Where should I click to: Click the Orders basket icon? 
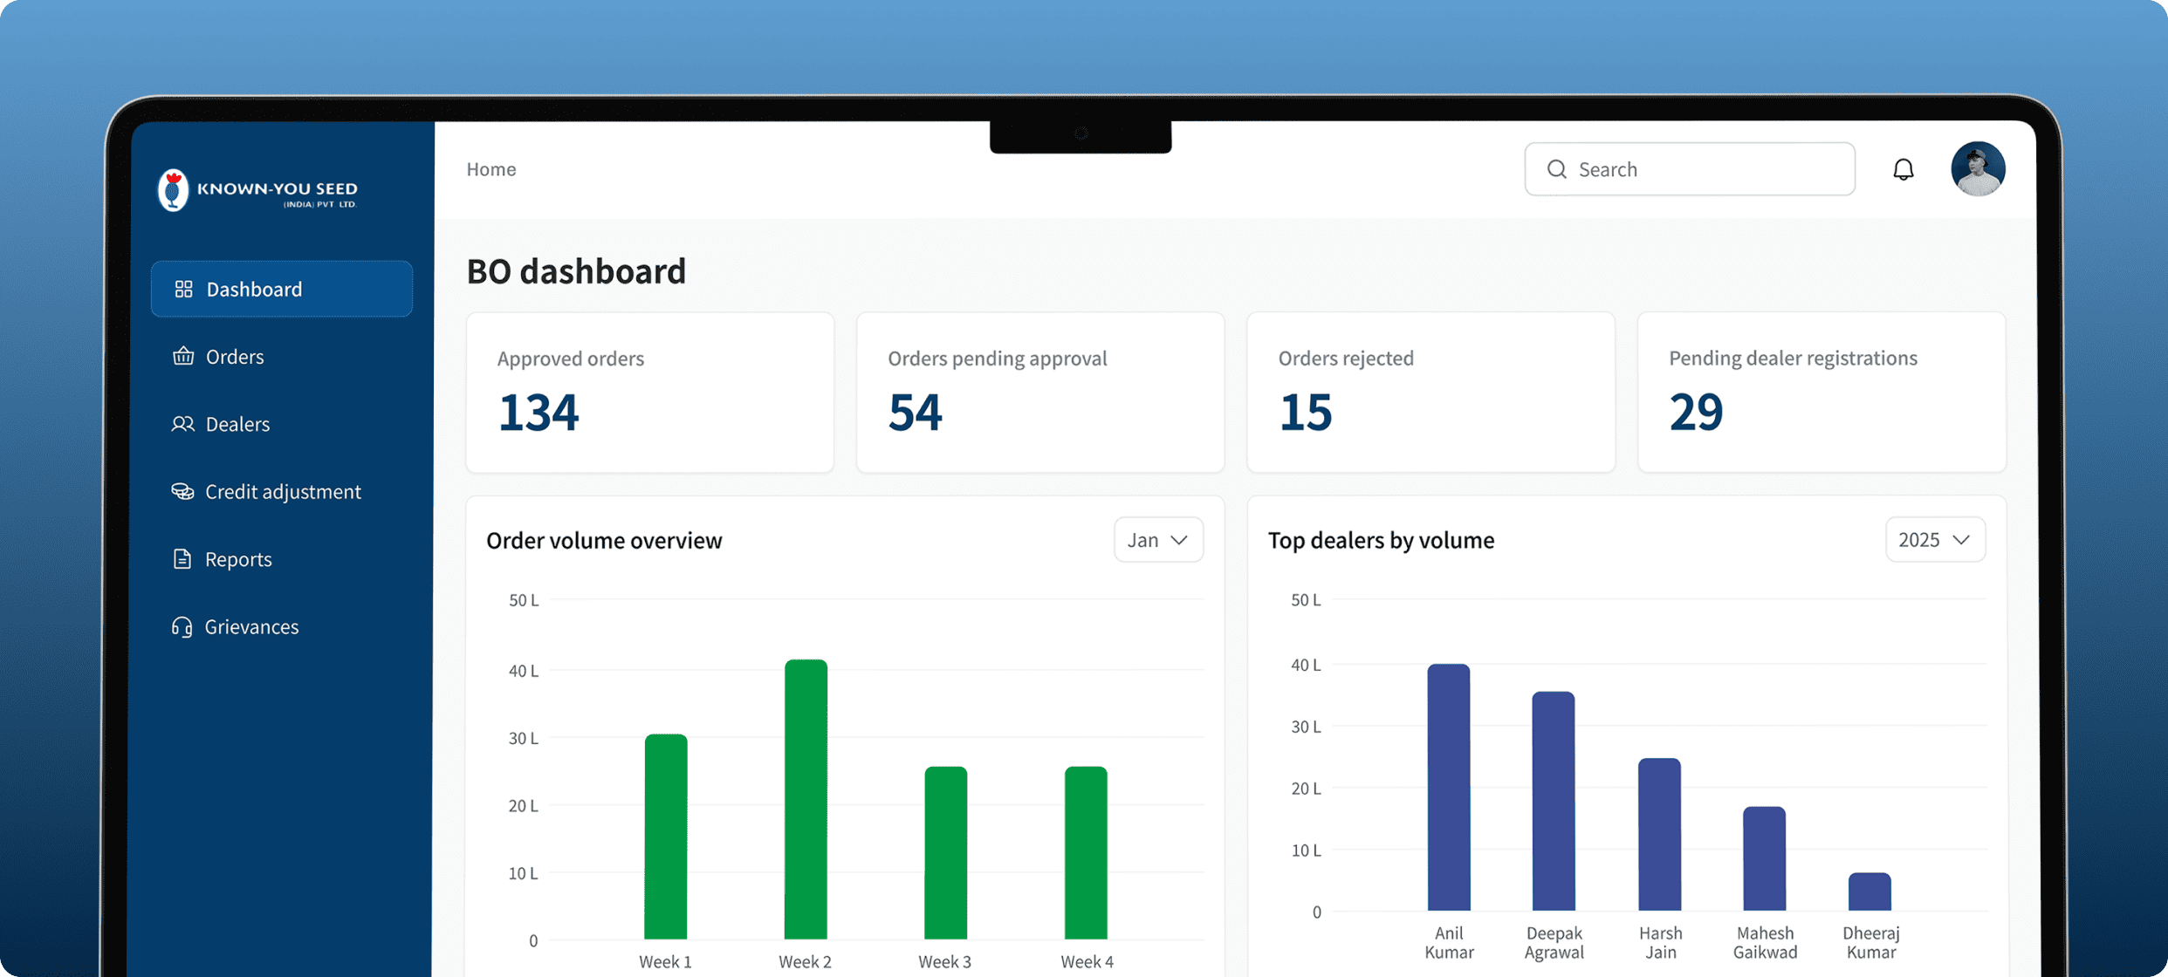point(183,356)
